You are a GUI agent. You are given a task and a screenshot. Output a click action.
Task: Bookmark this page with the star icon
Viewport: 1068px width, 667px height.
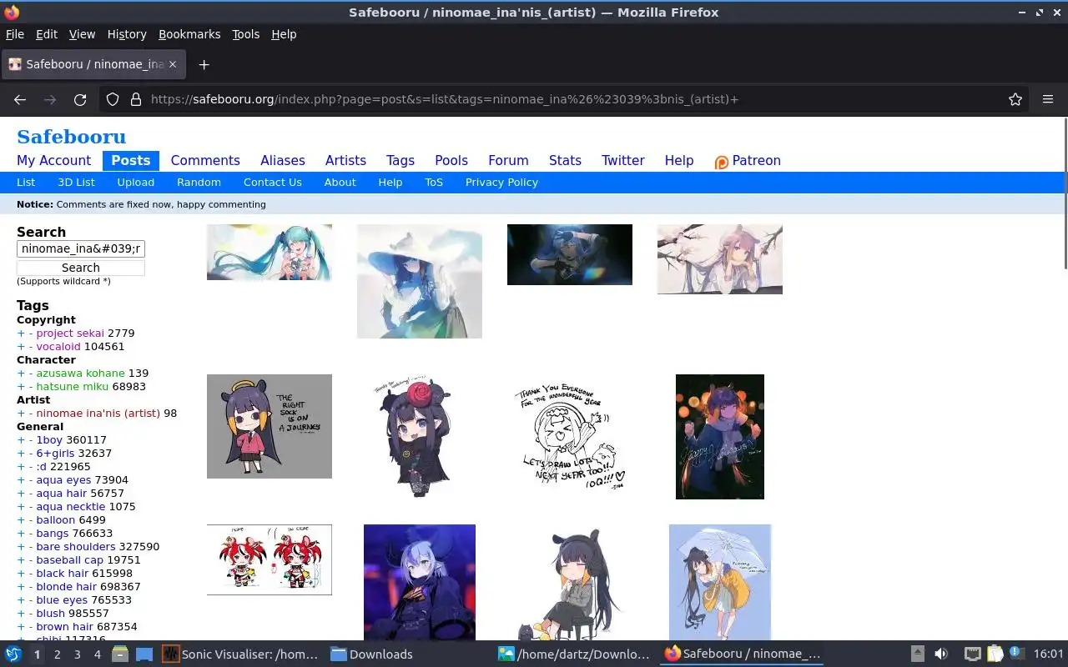click(1015, 99)
